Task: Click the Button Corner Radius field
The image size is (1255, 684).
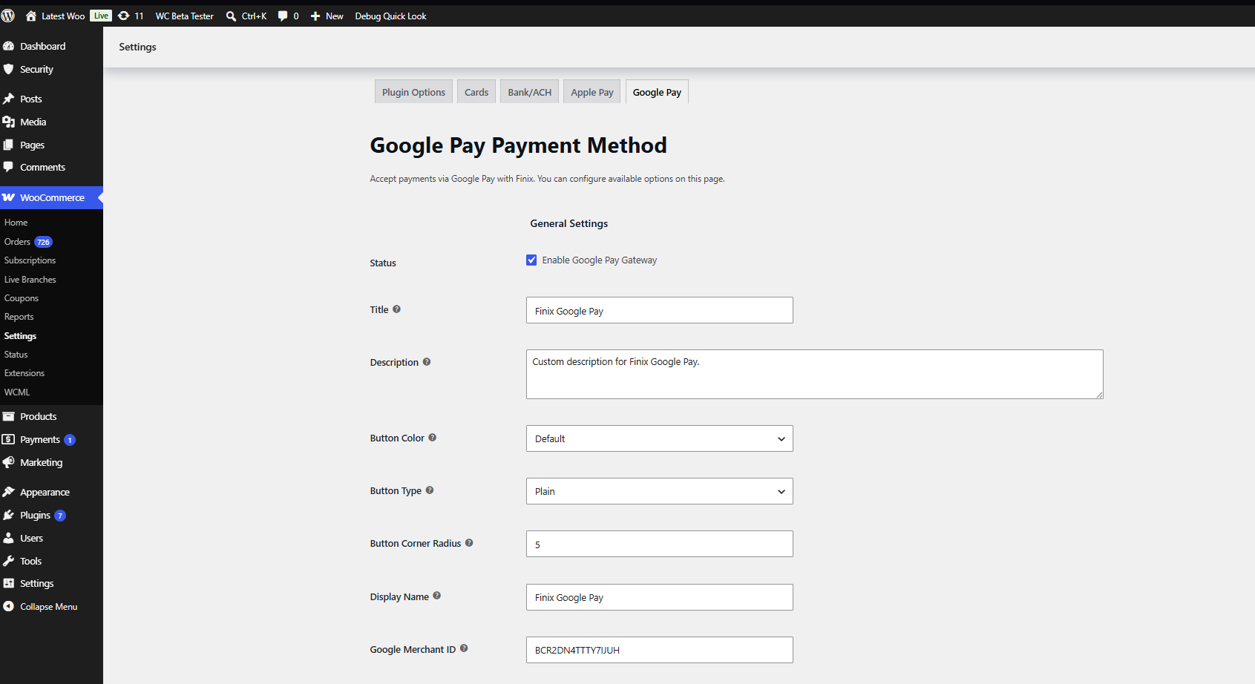Action: [x=659, y=544]
